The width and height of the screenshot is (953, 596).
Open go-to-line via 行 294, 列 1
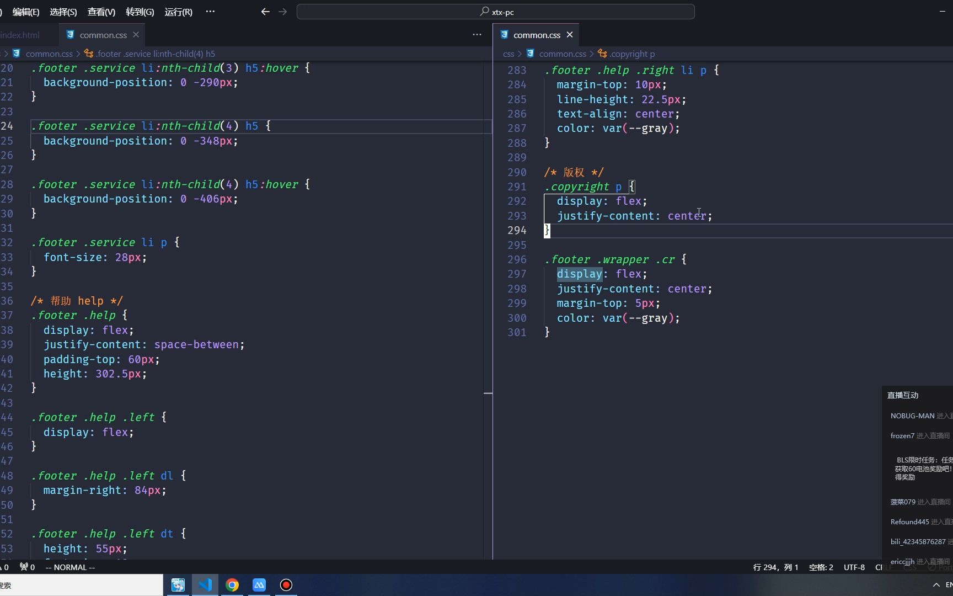pyautogui.click(x=775, y=567)
